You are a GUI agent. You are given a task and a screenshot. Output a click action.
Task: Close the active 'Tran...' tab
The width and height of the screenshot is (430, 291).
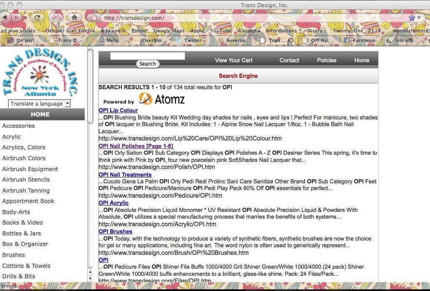pos(291,40)
